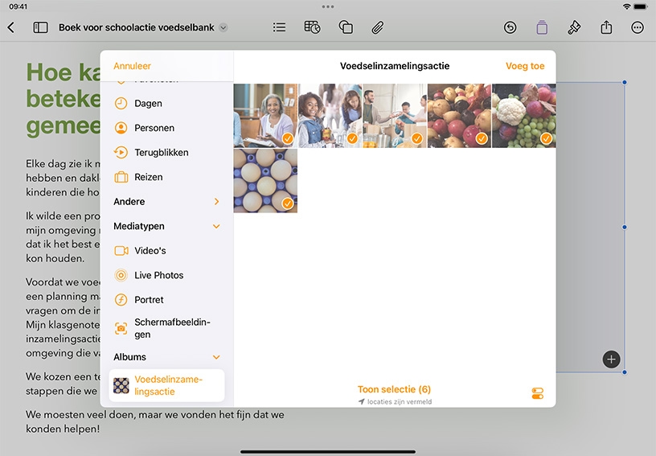Click the document title Boek voor schoolactie voedselbank
Screen dimensions: 656x456
pos(137,27)
